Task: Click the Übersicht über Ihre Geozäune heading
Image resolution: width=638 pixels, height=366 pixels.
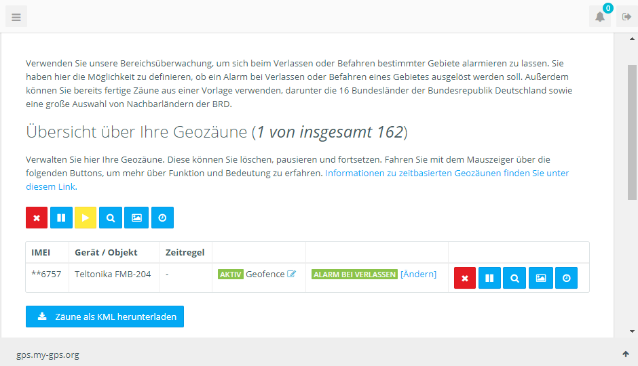Action: tap(217, 132)
